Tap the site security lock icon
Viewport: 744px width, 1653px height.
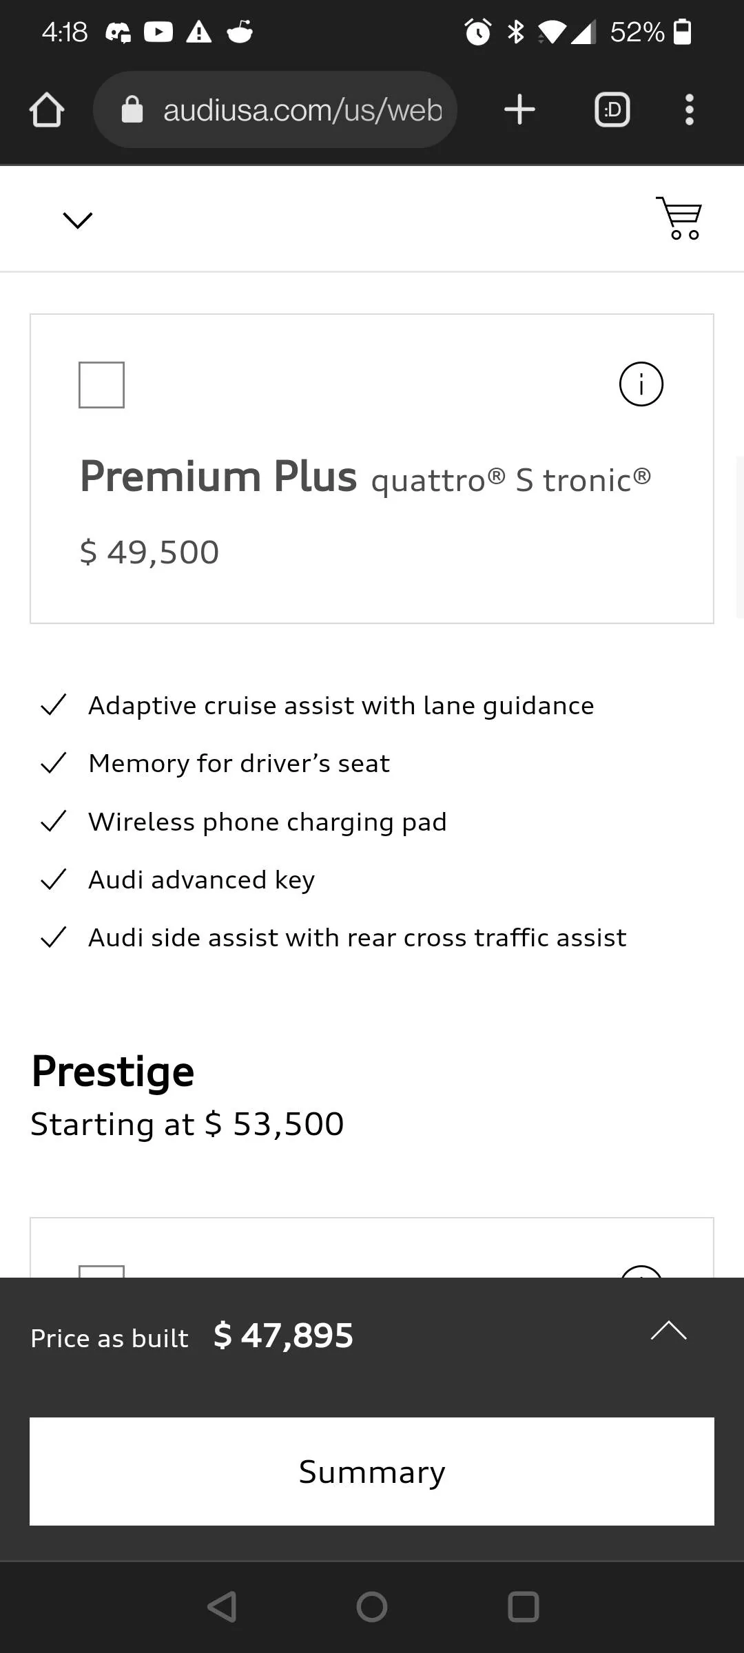(132, 110)
